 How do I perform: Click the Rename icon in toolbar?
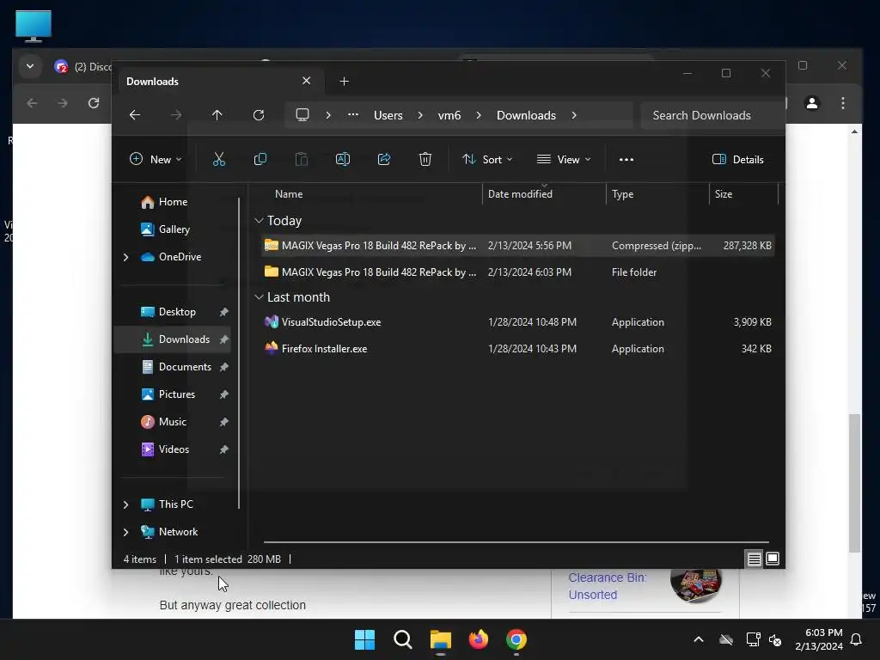click(342, 159)
